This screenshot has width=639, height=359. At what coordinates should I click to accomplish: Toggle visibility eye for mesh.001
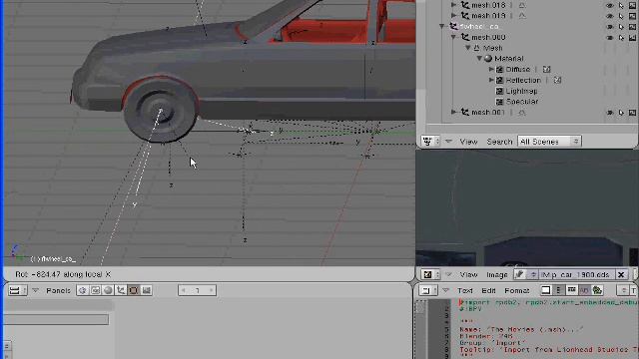610,113
